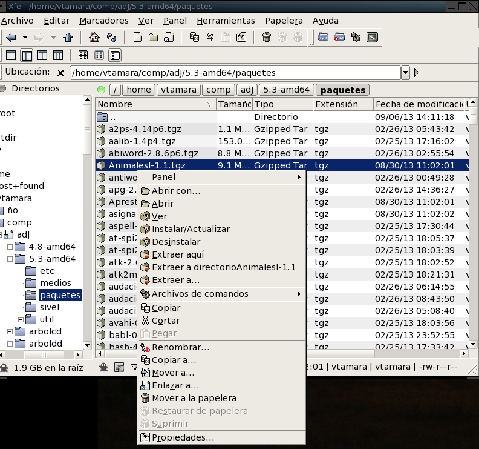Viewport: 479px width, 449px height.
Task: Click the green status indicator by path buttons
Action: click(x=101, y=90)
